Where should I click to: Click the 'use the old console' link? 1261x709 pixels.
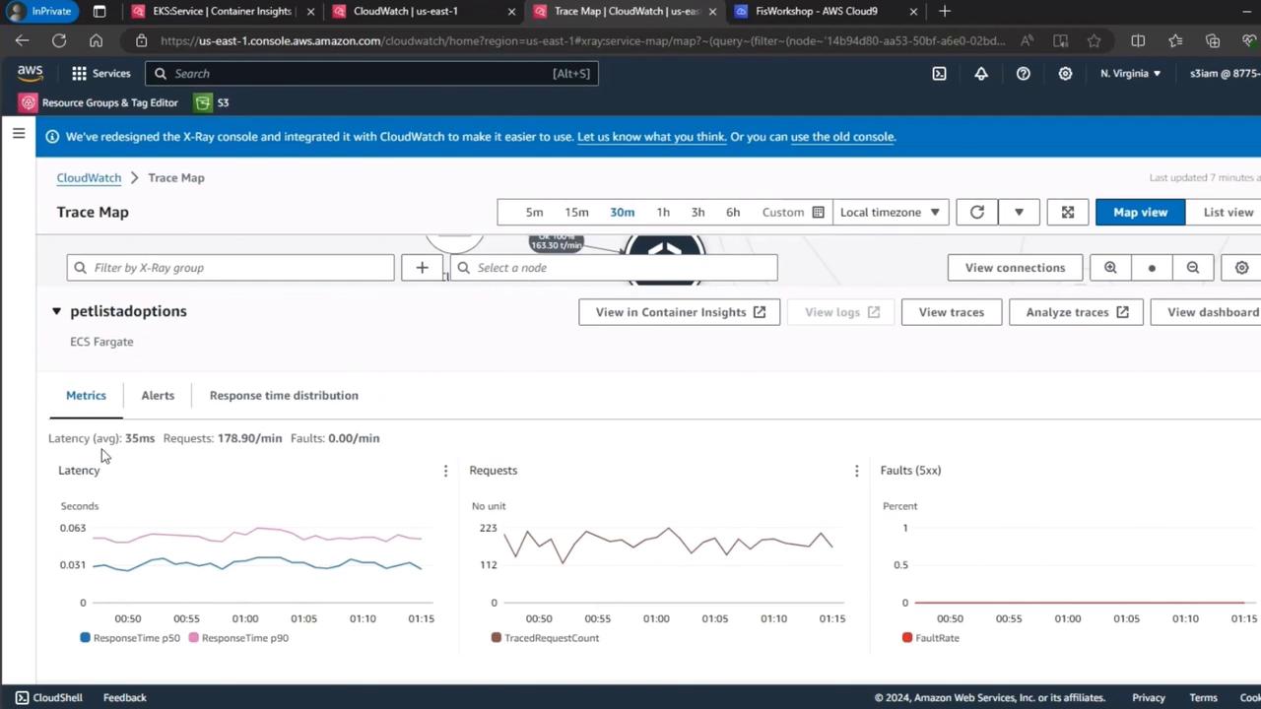[842, 137]
